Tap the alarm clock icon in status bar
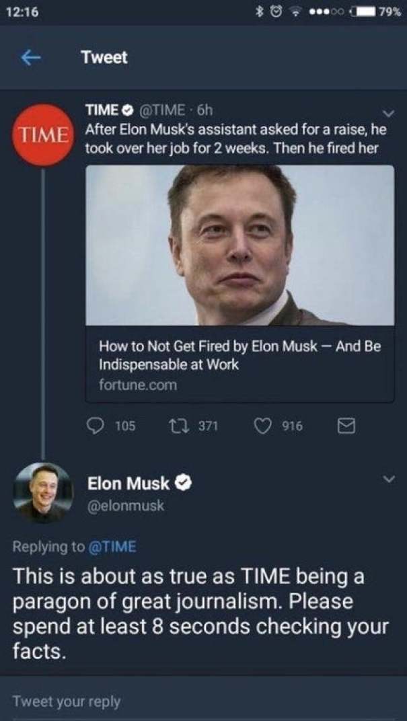The height and width of the screenshot is (721, 407). [x=275, y=11]
